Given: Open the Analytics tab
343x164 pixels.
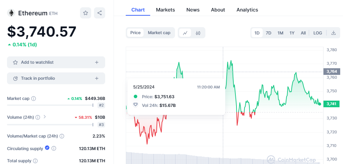Looking at the screenshot, I should point(247,10).
